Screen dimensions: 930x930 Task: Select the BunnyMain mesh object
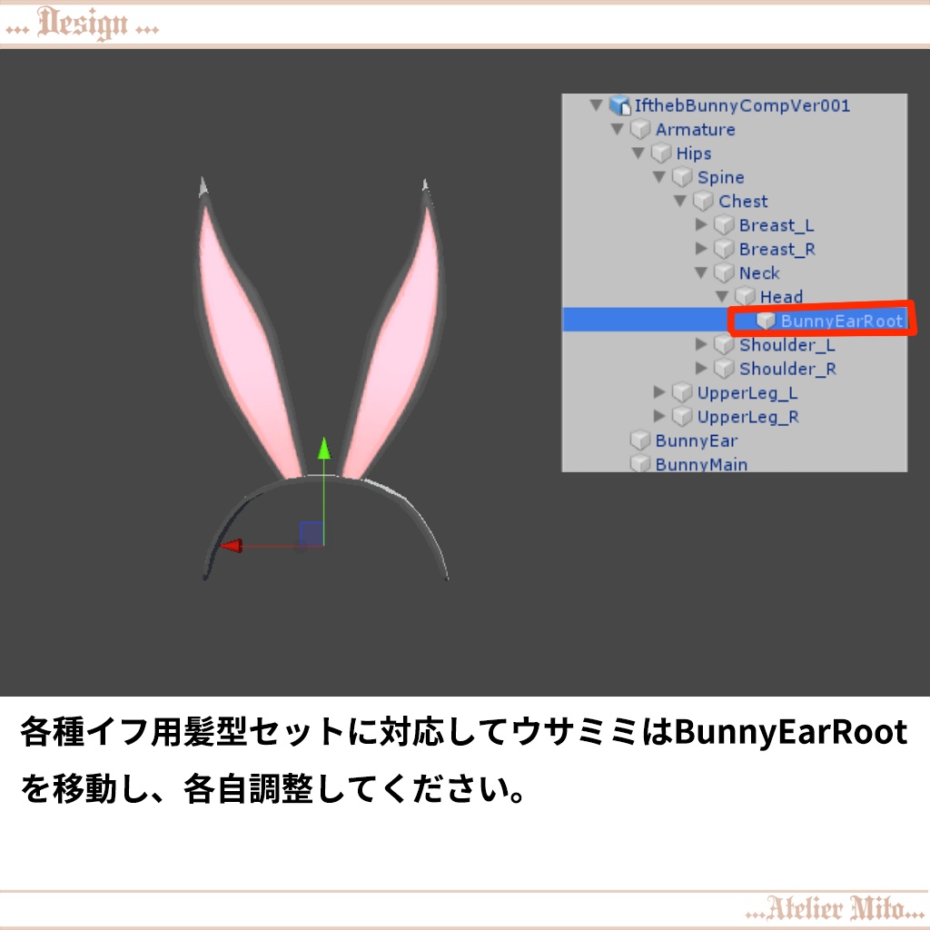coord(702,464)
